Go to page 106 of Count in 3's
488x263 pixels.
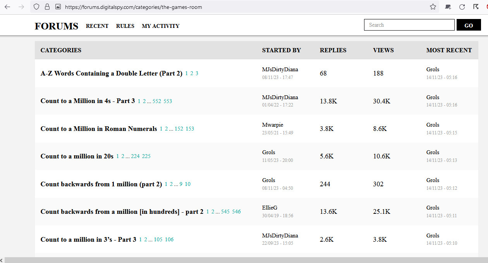pos(169,240)
